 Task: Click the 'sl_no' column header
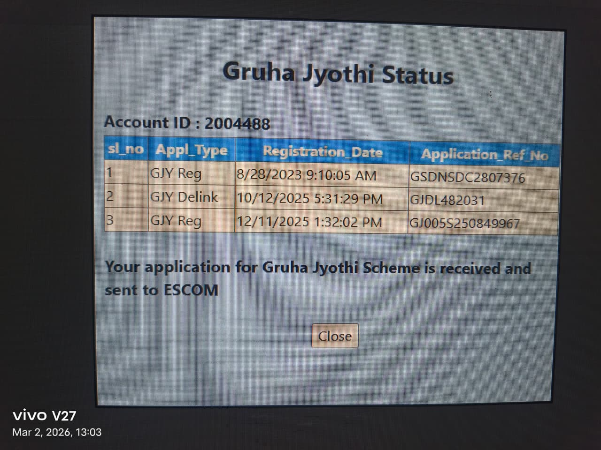coord(126,149)
